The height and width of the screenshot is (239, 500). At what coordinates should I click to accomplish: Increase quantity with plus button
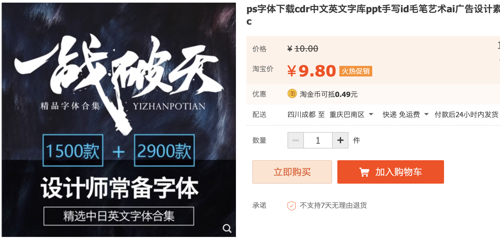coord(340,140)
